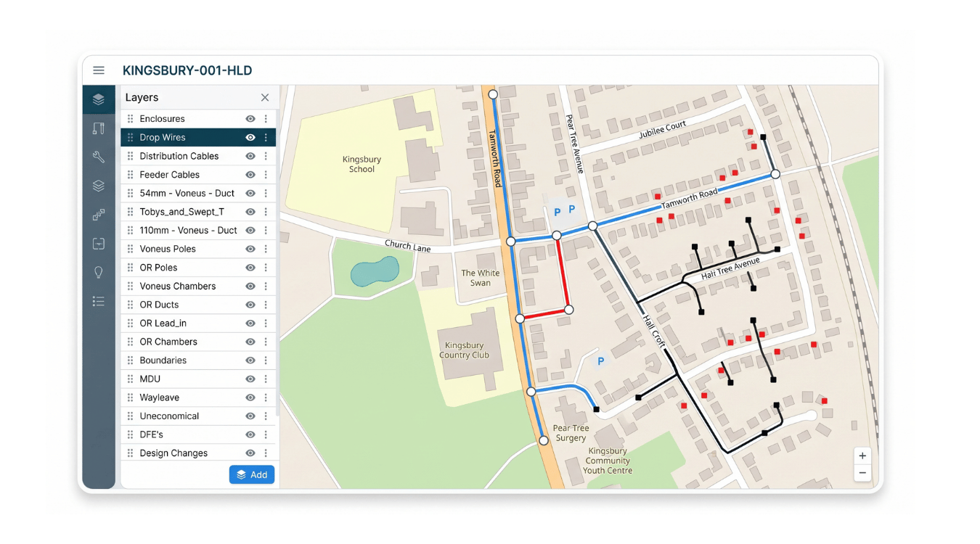Toggle visibility of MDU layer
This screenshot has width=980, height=544.
pyautogui.click(x=250, y=379)
